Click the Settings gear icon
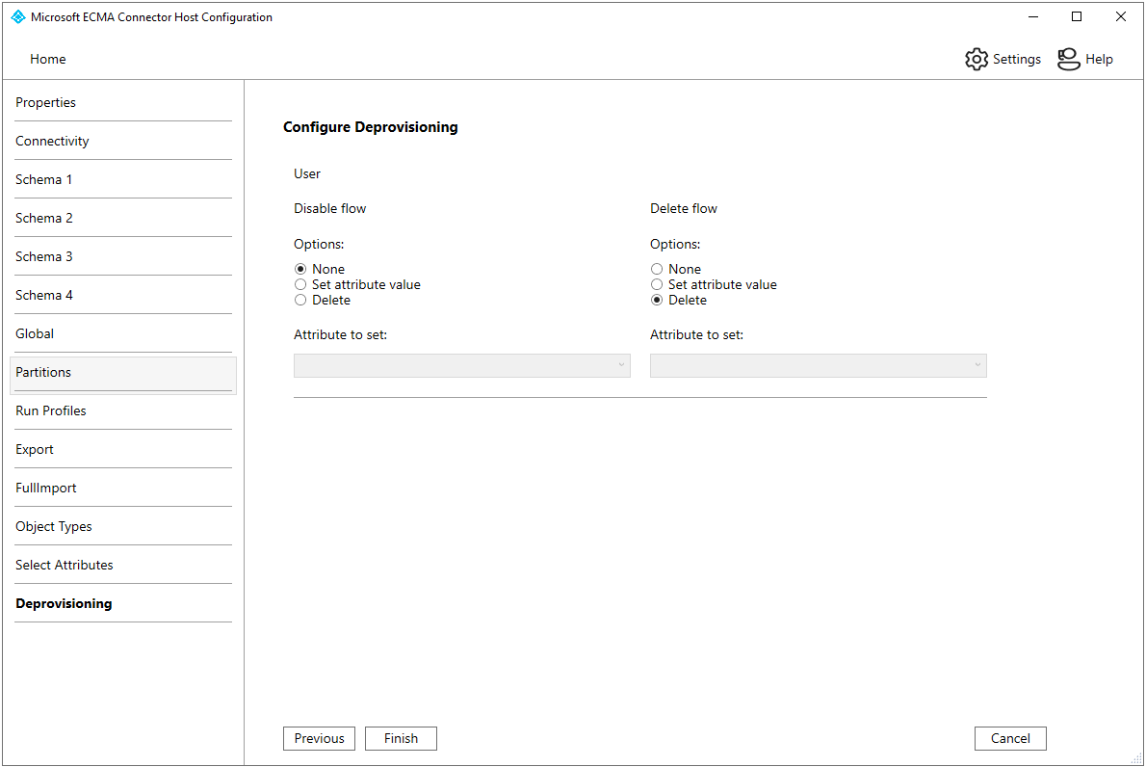Viewport: 1146px width, 767px height. [x=977, y=59]
